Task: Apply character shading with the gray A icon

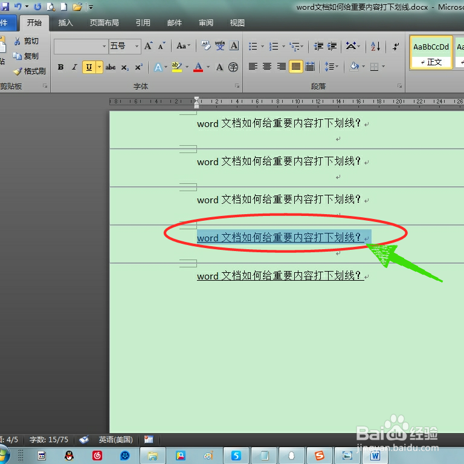Action: click(219, 67)
